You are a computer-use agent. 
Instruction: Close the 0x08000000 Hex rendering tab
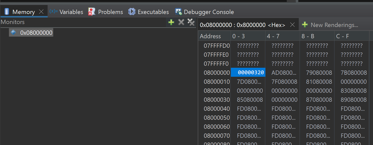point(293,25)
